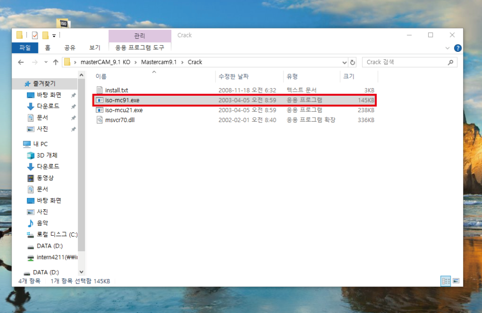Click the properties checkmark quick access icon
This screenshot has height=313, width=482.
(35, 35)
